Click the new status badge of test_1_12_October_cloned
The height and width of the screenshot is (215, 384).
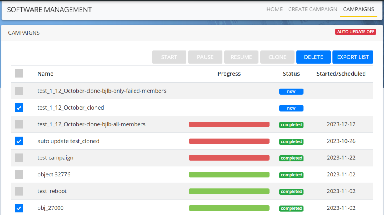pyautogui.click(x=291, y=108)
